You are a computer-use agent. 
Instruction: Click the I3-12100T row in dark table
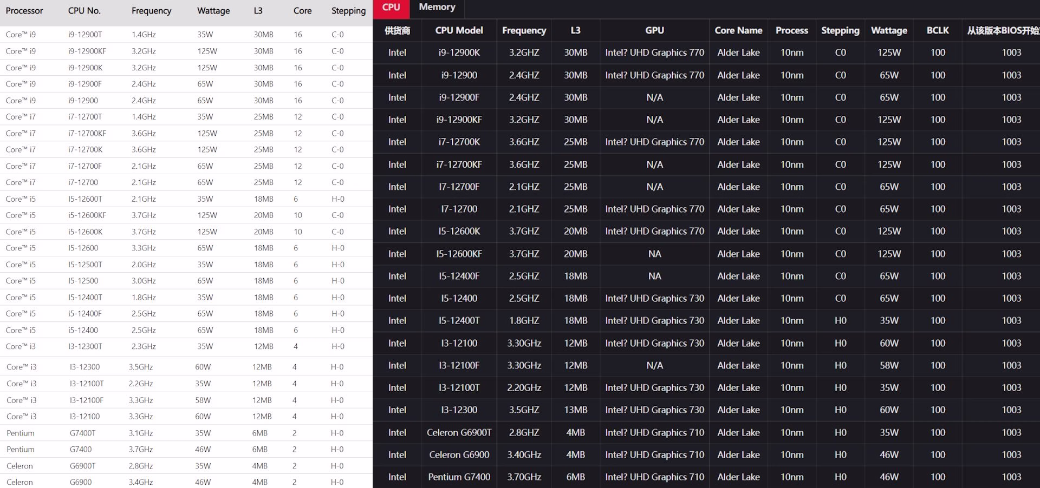point(706,387)
